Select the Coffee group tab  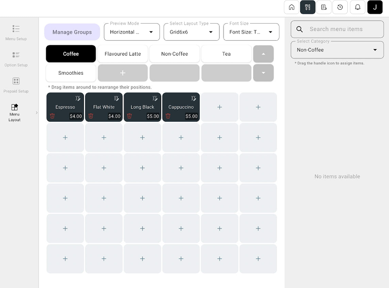71,54
